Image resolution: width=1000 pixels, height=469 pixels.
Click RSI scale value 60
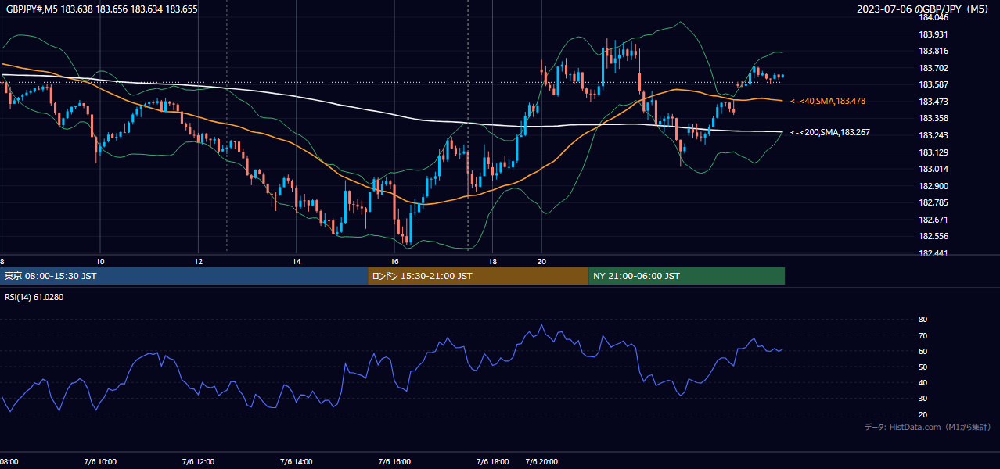point(923,351)
